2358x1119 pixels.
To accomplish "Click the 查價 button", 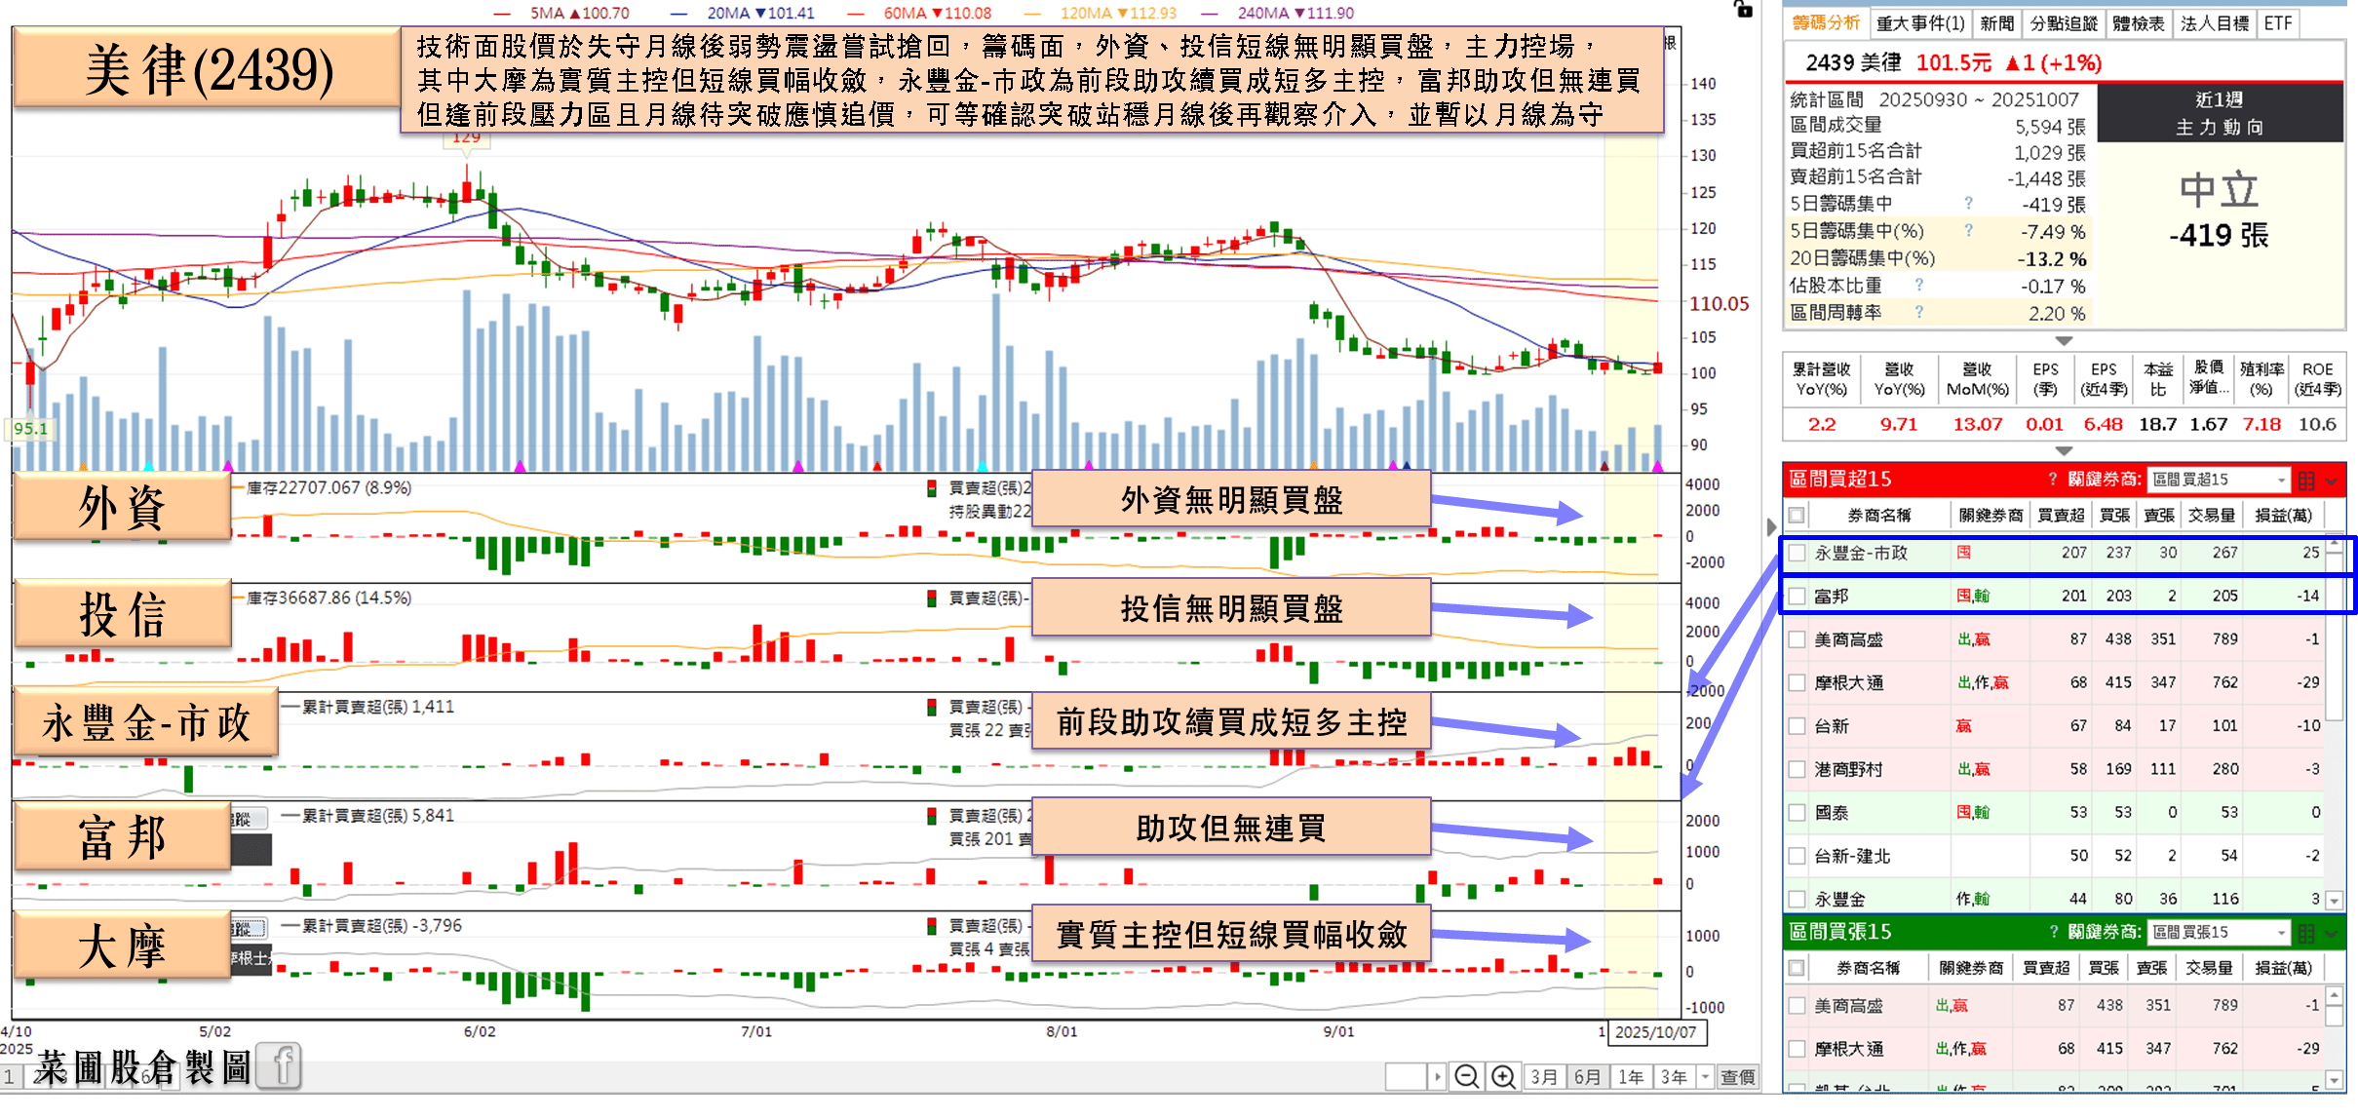I will (1738, 1077).
